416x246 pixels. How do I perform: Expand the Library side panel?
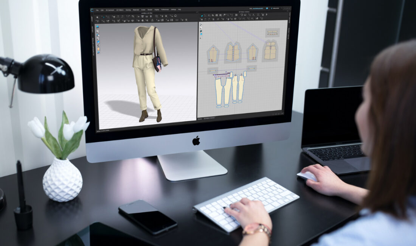pos(92,19)
